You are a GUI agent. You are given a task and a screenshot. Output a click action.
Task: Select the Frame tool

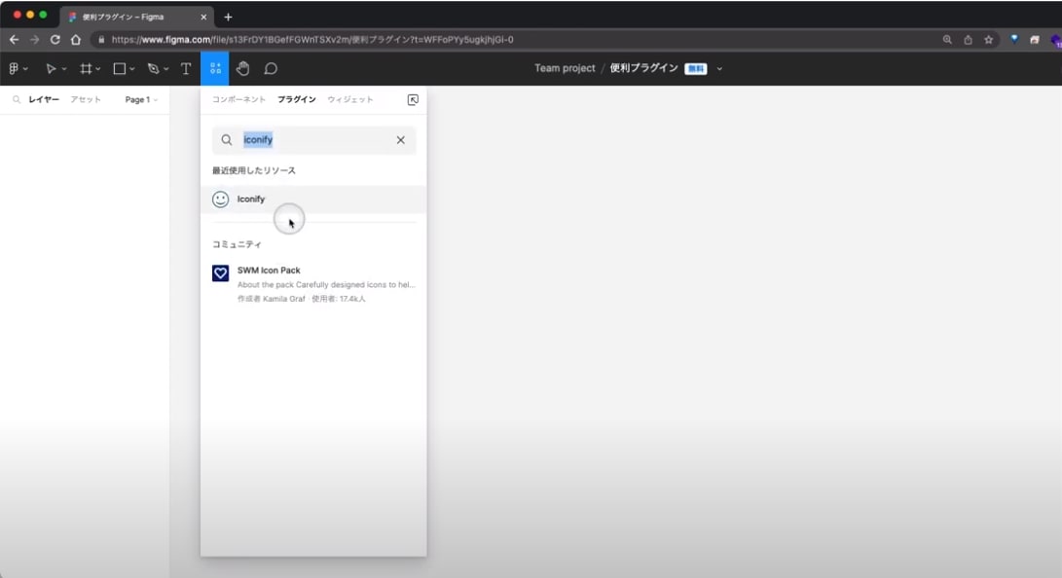(86, 68)
